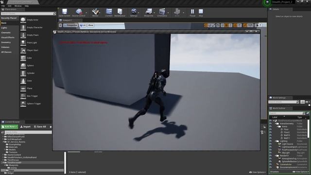Collapse the Arena folder in outliner
The width and height of the screenshot is (311, 175).
click(x=277, y=126)
